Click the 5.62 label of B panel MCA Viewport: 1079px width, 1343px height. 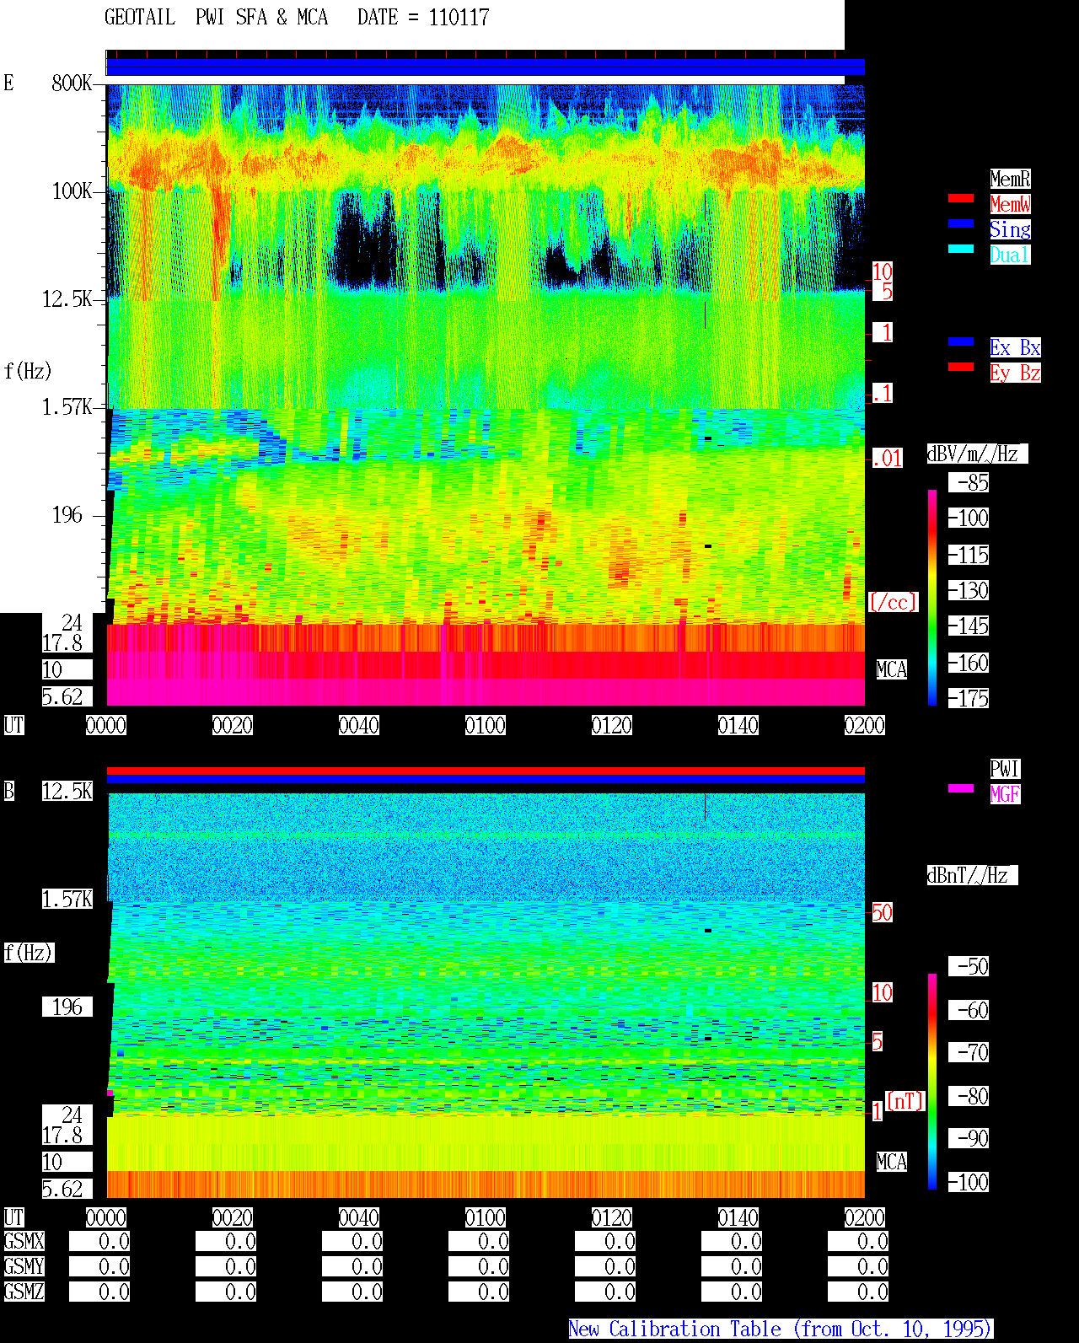pyautogui.click(x=67, y=1189)
